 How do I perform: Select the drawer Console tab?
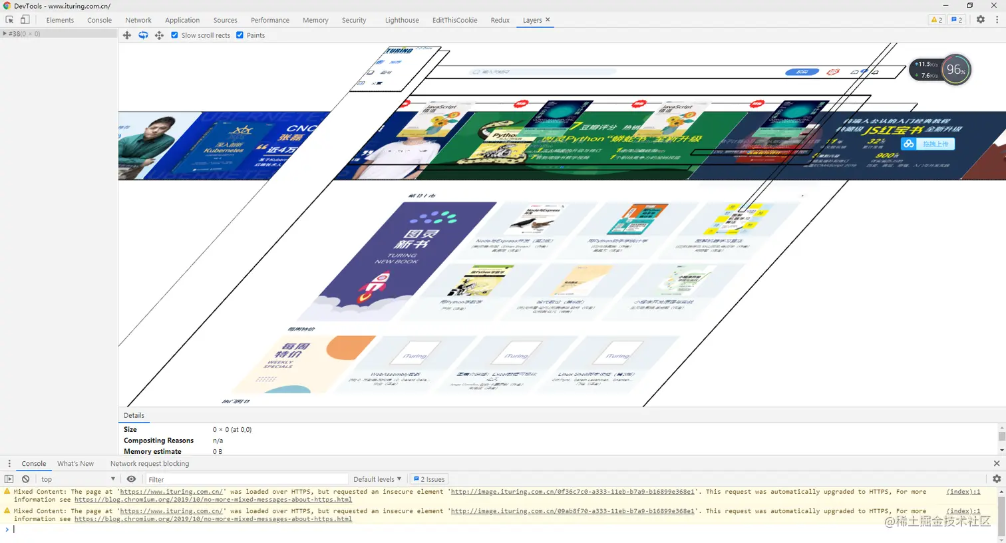click(33, 464)
